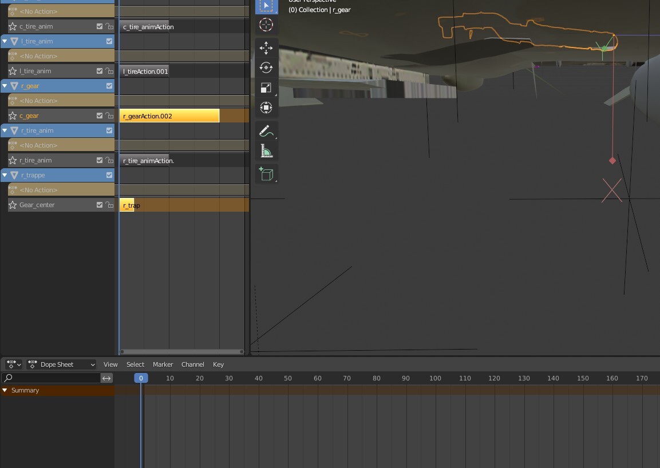Select the Annotate pencil tool
660x468 pixels.
266,131
